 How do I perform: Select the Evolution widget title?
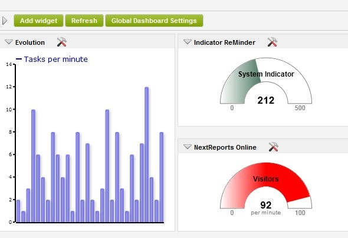point(30,42)
